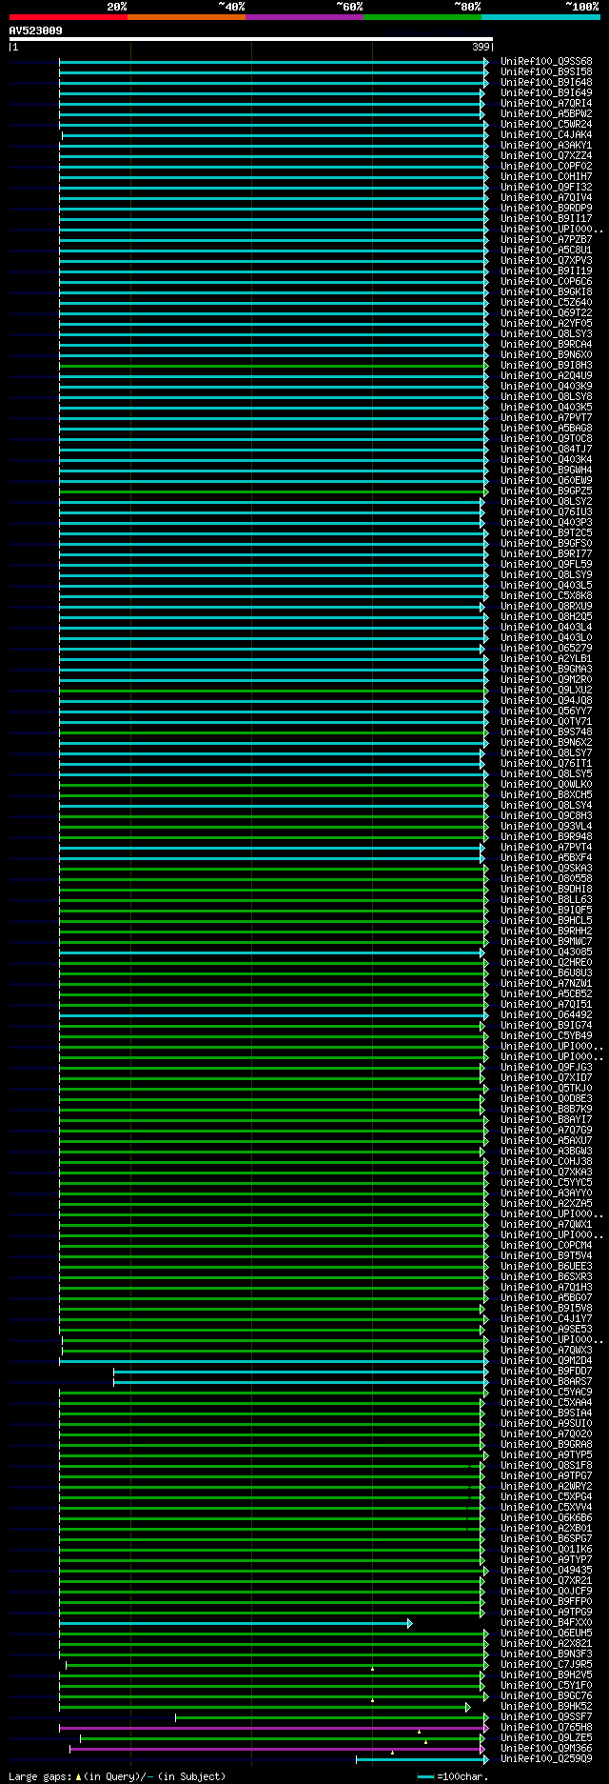Select the UniRef100_Q7XZZ4 label
The image size is (609, 1784).
[x=546, y=156]
